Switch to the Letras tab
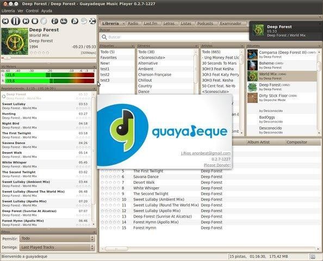The width and height of the screenshot is (323, 261). pyautogui.click(x=169, y=24)
